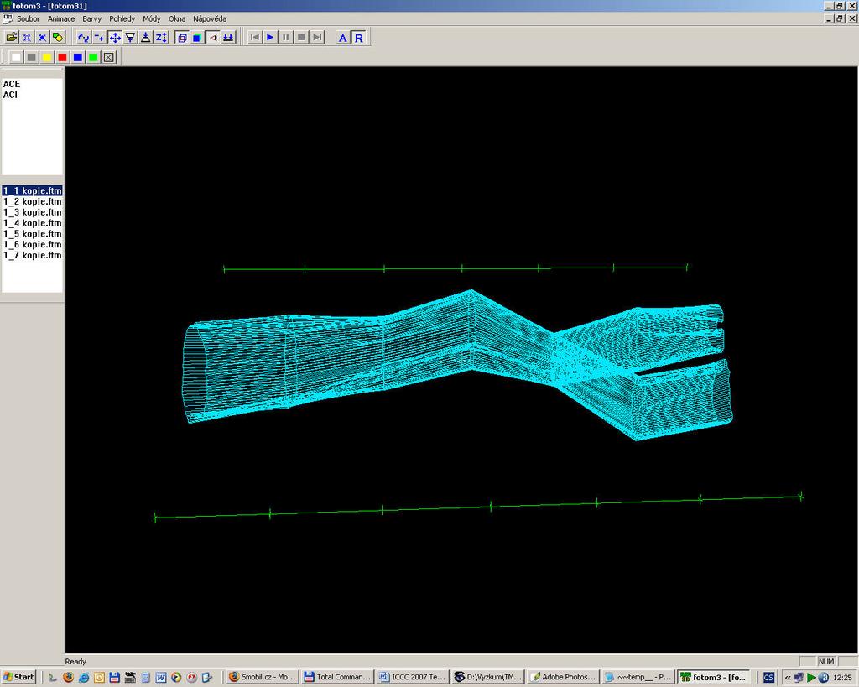Select file 1_1 kopie.ftm
The image size is (859, 687).
(33, 190)
